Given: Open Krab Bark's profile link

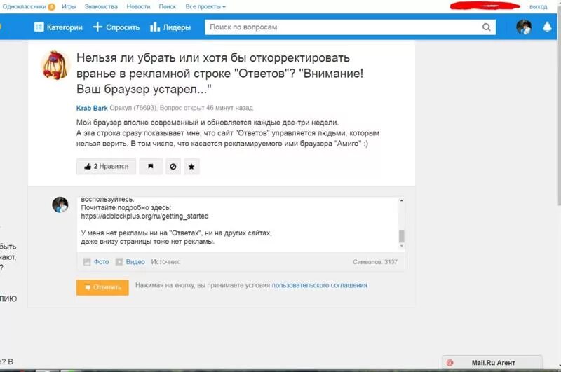Looking at the screenshot, I should pos(92,108).
